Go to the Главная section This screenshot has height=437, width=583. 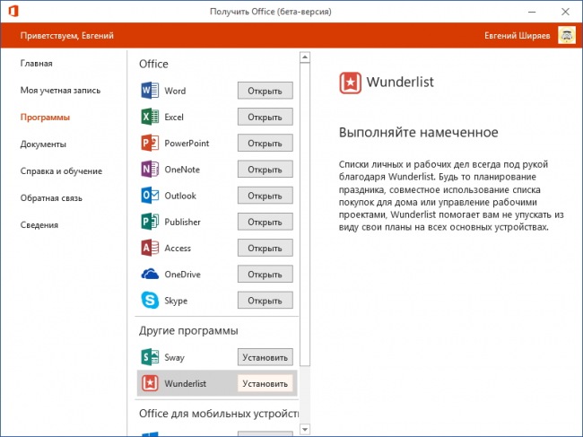click(x=37, y=63)
